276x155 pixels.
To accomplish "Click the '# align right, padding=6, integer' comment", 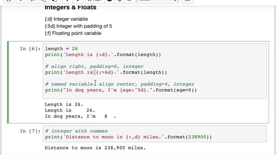I will click(94, 66).
